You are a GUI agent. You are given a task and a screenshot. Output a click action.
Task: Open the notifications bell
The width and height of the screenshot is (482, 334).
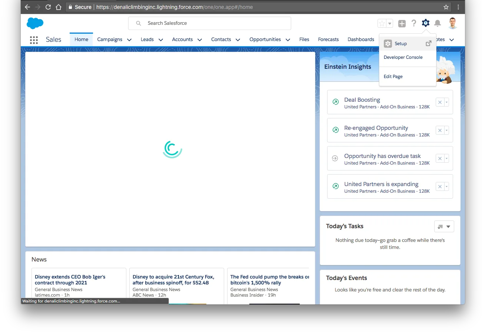(x=438, y=23)
